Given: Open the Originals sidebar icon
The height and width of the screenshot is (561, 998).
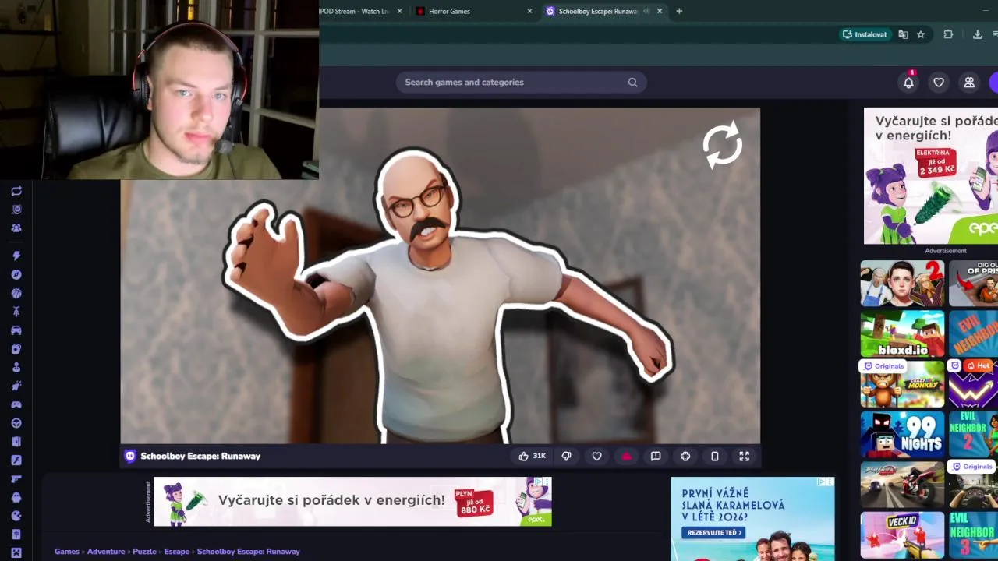Looking at the screenshot, I should (x=16, y=210).
